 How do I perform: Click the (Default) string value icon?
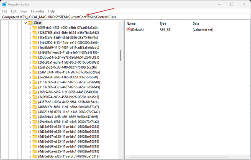[128, 29]
